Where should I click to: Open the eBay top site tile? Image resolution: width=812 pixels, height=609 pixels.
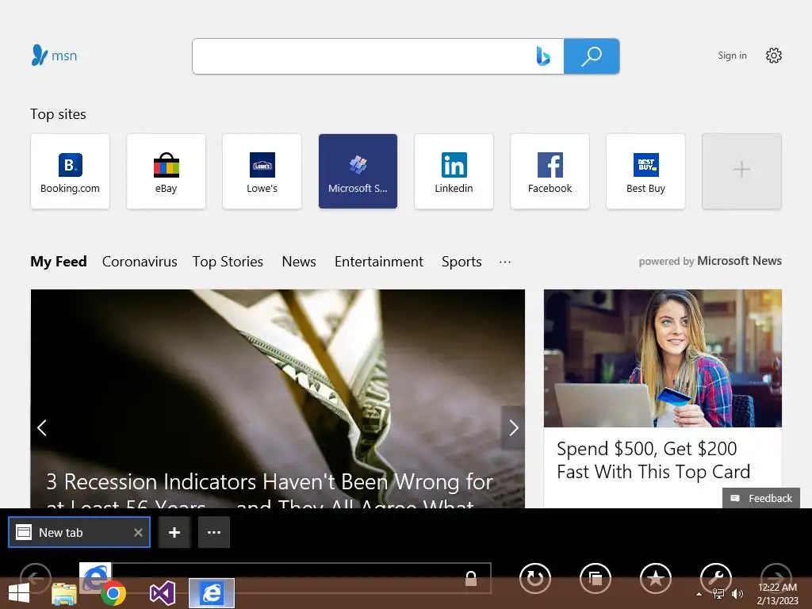pos(166,171)
